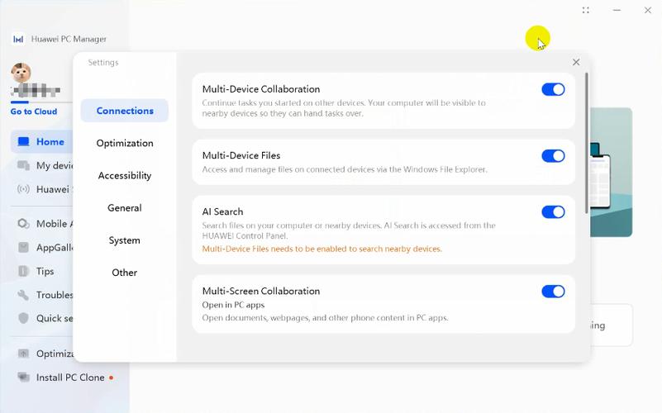
Task: Click the My devices icon in sidebar
Action: 24,165
